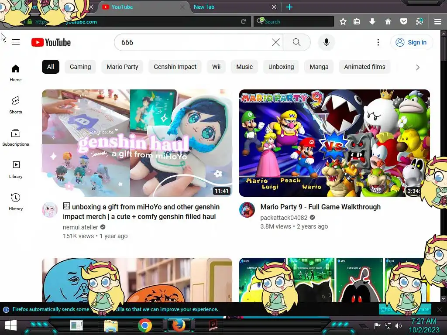Viewport: 447px width, 335px height.
Task: Dismiss the Firefox data notification bar
Action: pyautogui.click(x=439, y=309)
